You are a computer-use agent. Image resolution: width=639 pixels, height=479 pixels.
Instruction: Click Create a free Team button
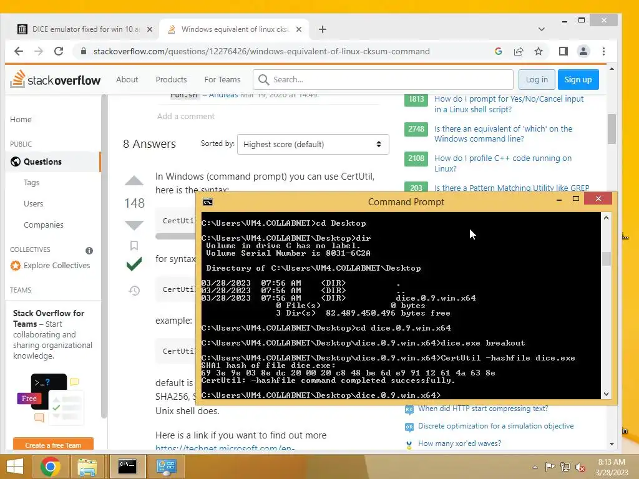coord(53,444)
